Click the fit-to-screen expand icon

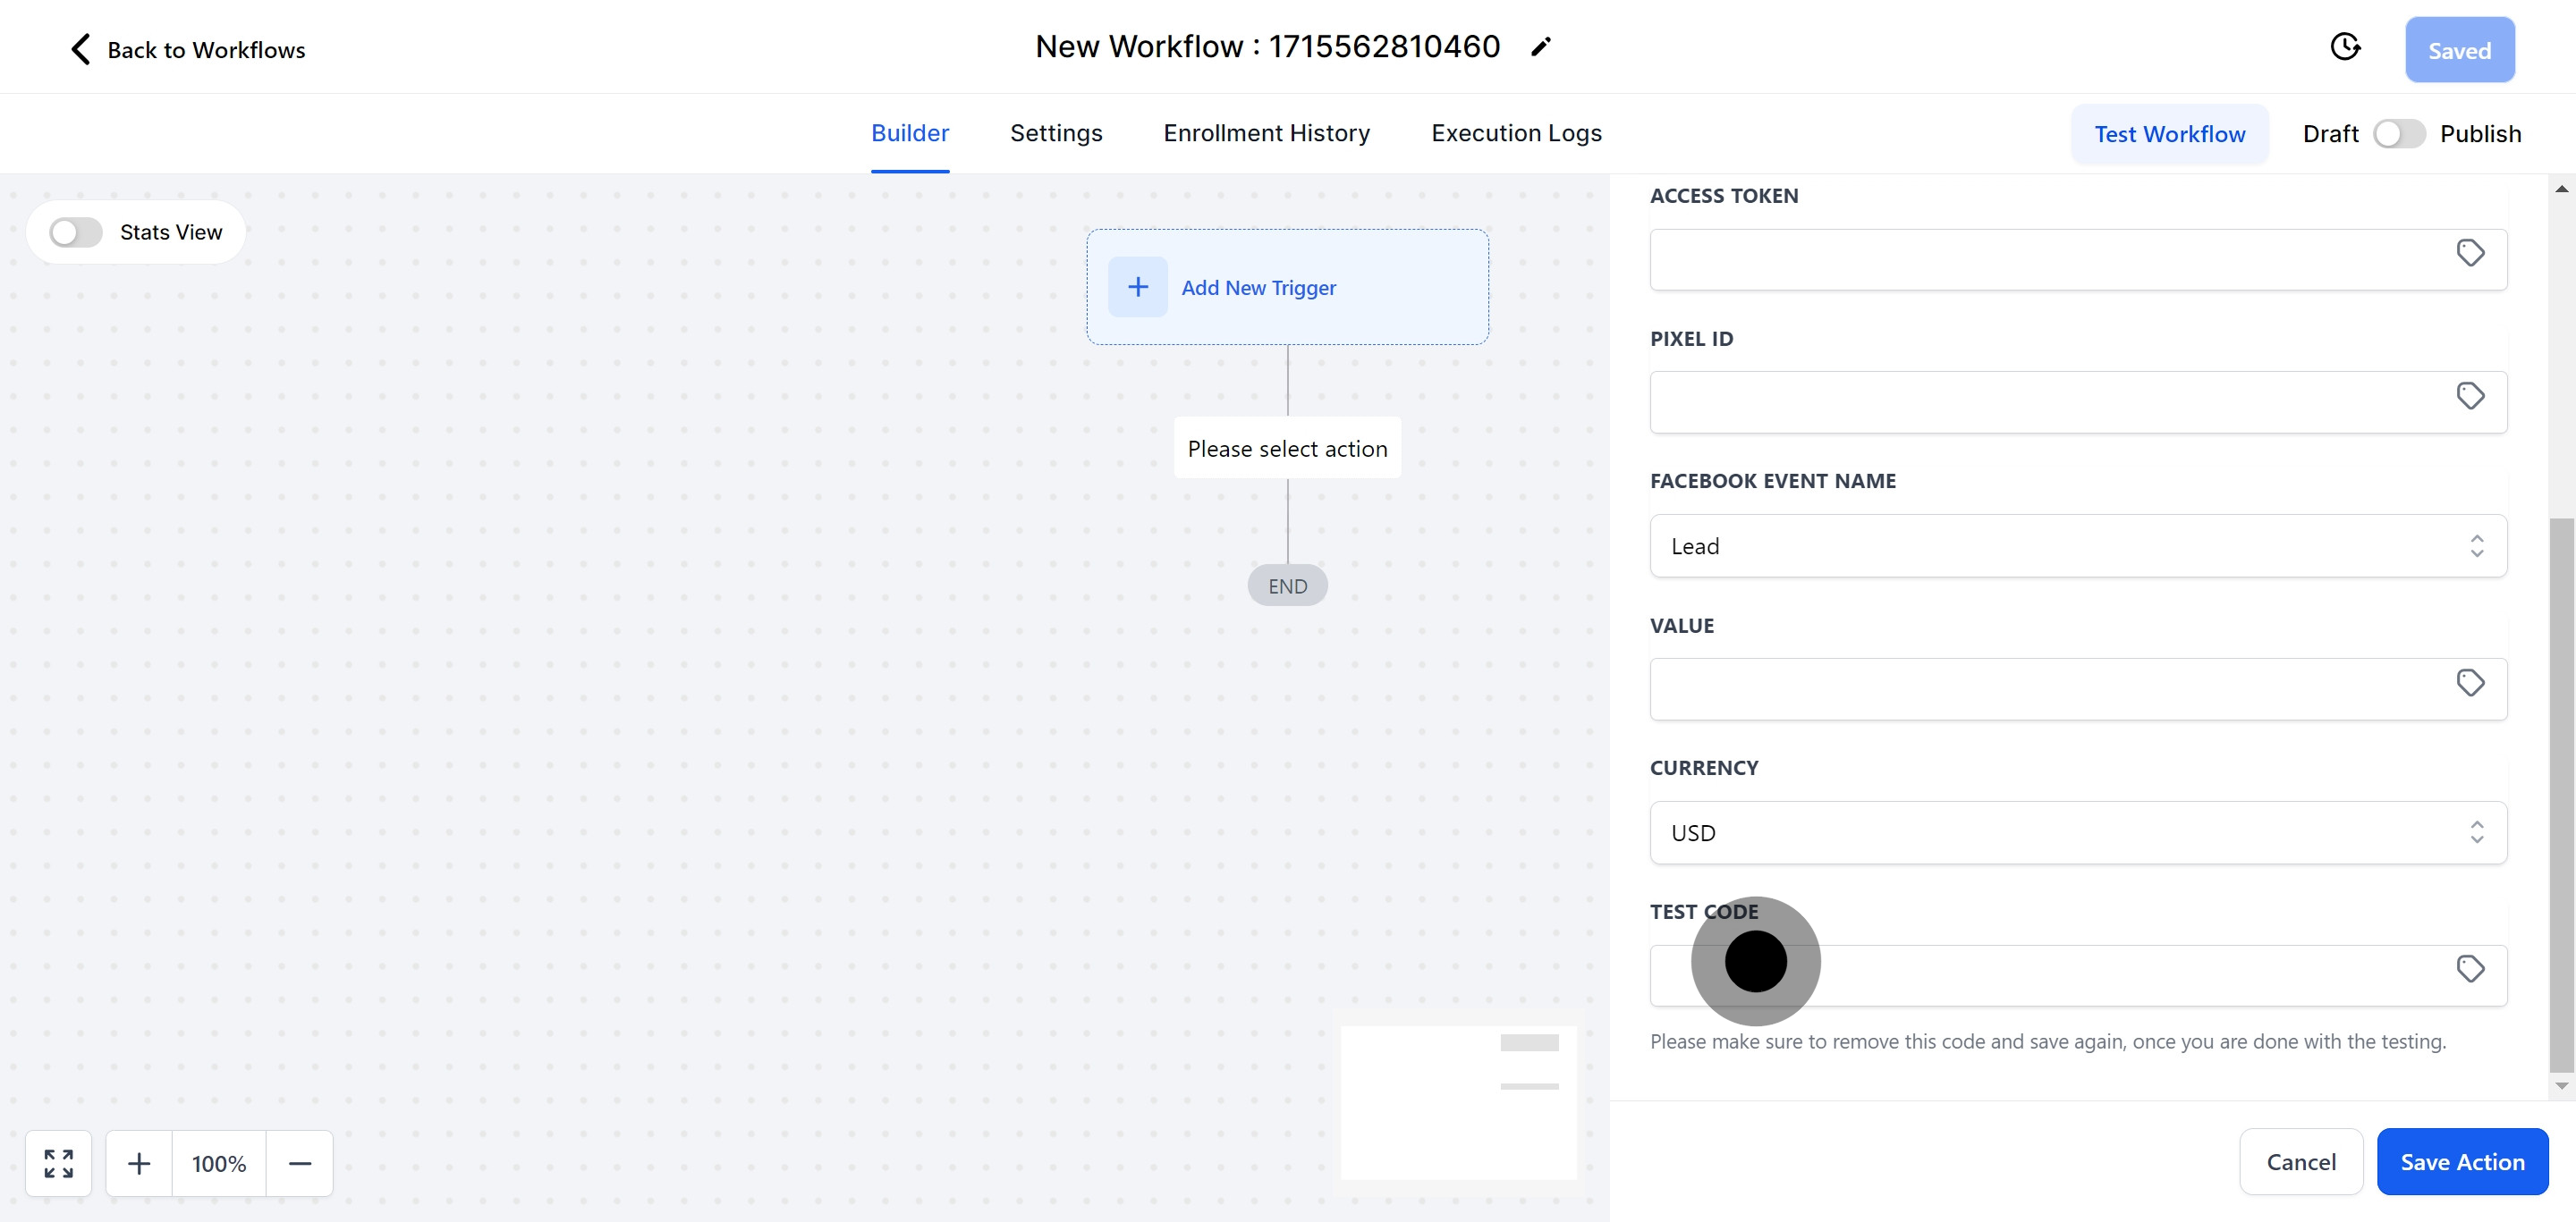[59, 1163]
